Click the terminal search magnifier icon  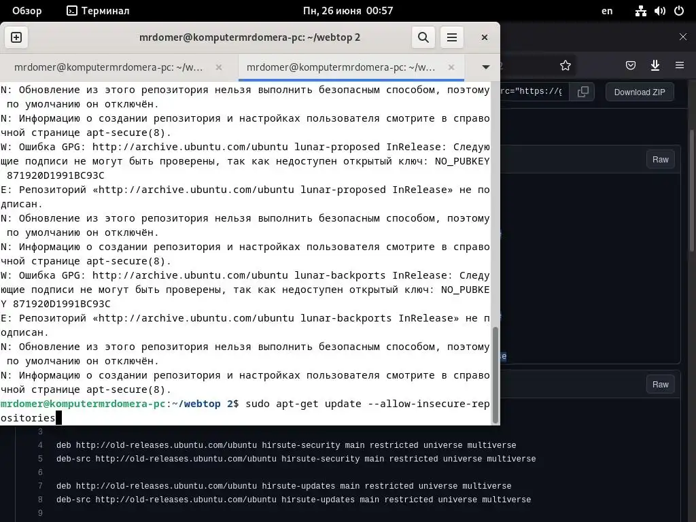(423, 37)
